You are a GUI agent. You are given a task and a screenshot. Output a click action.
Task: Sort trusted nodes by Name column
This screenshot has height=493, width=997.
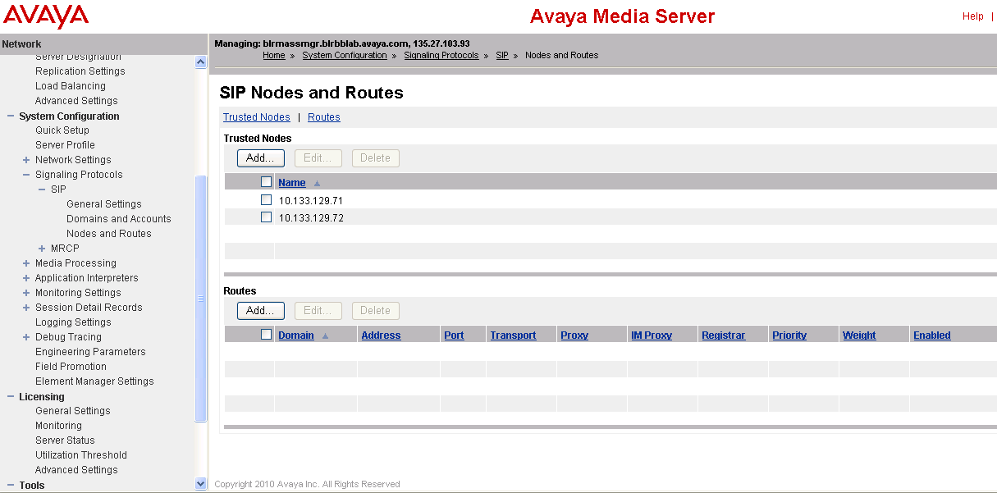click(292, 183)
